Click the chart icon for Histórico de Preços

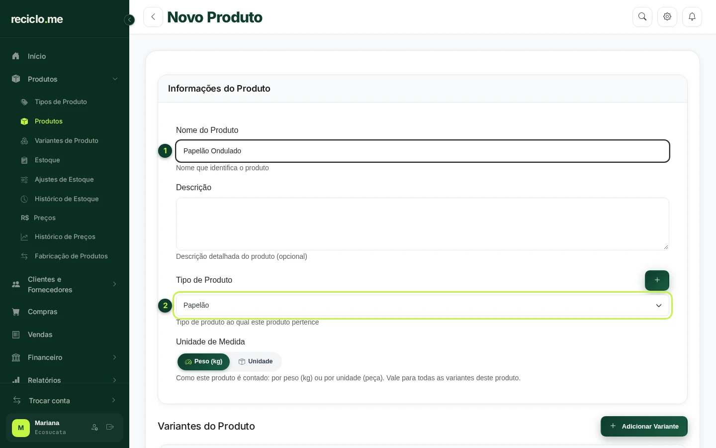pyautogui.click(x=24, y=237)
